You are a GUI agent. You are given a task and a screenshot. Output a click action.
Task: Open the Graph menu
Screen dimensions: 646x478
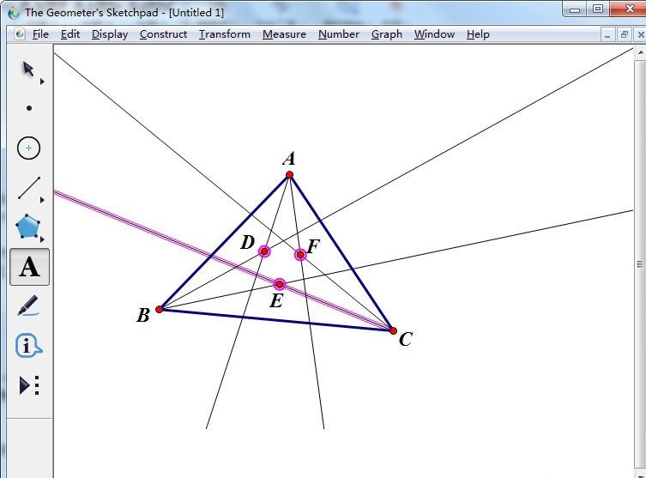(386, 34)
